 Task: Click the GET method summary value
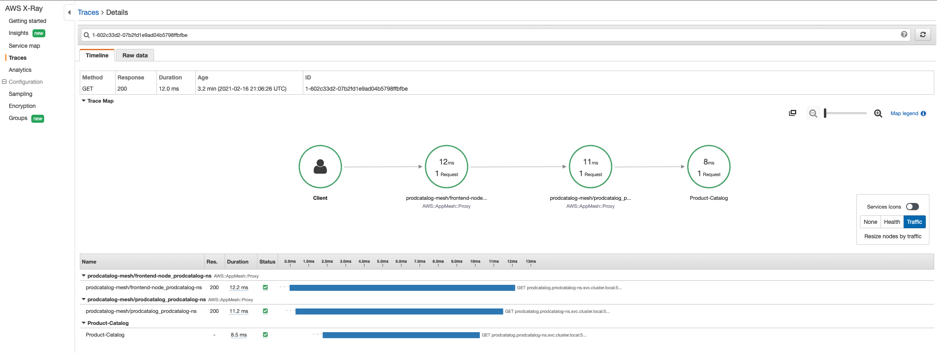88,89
